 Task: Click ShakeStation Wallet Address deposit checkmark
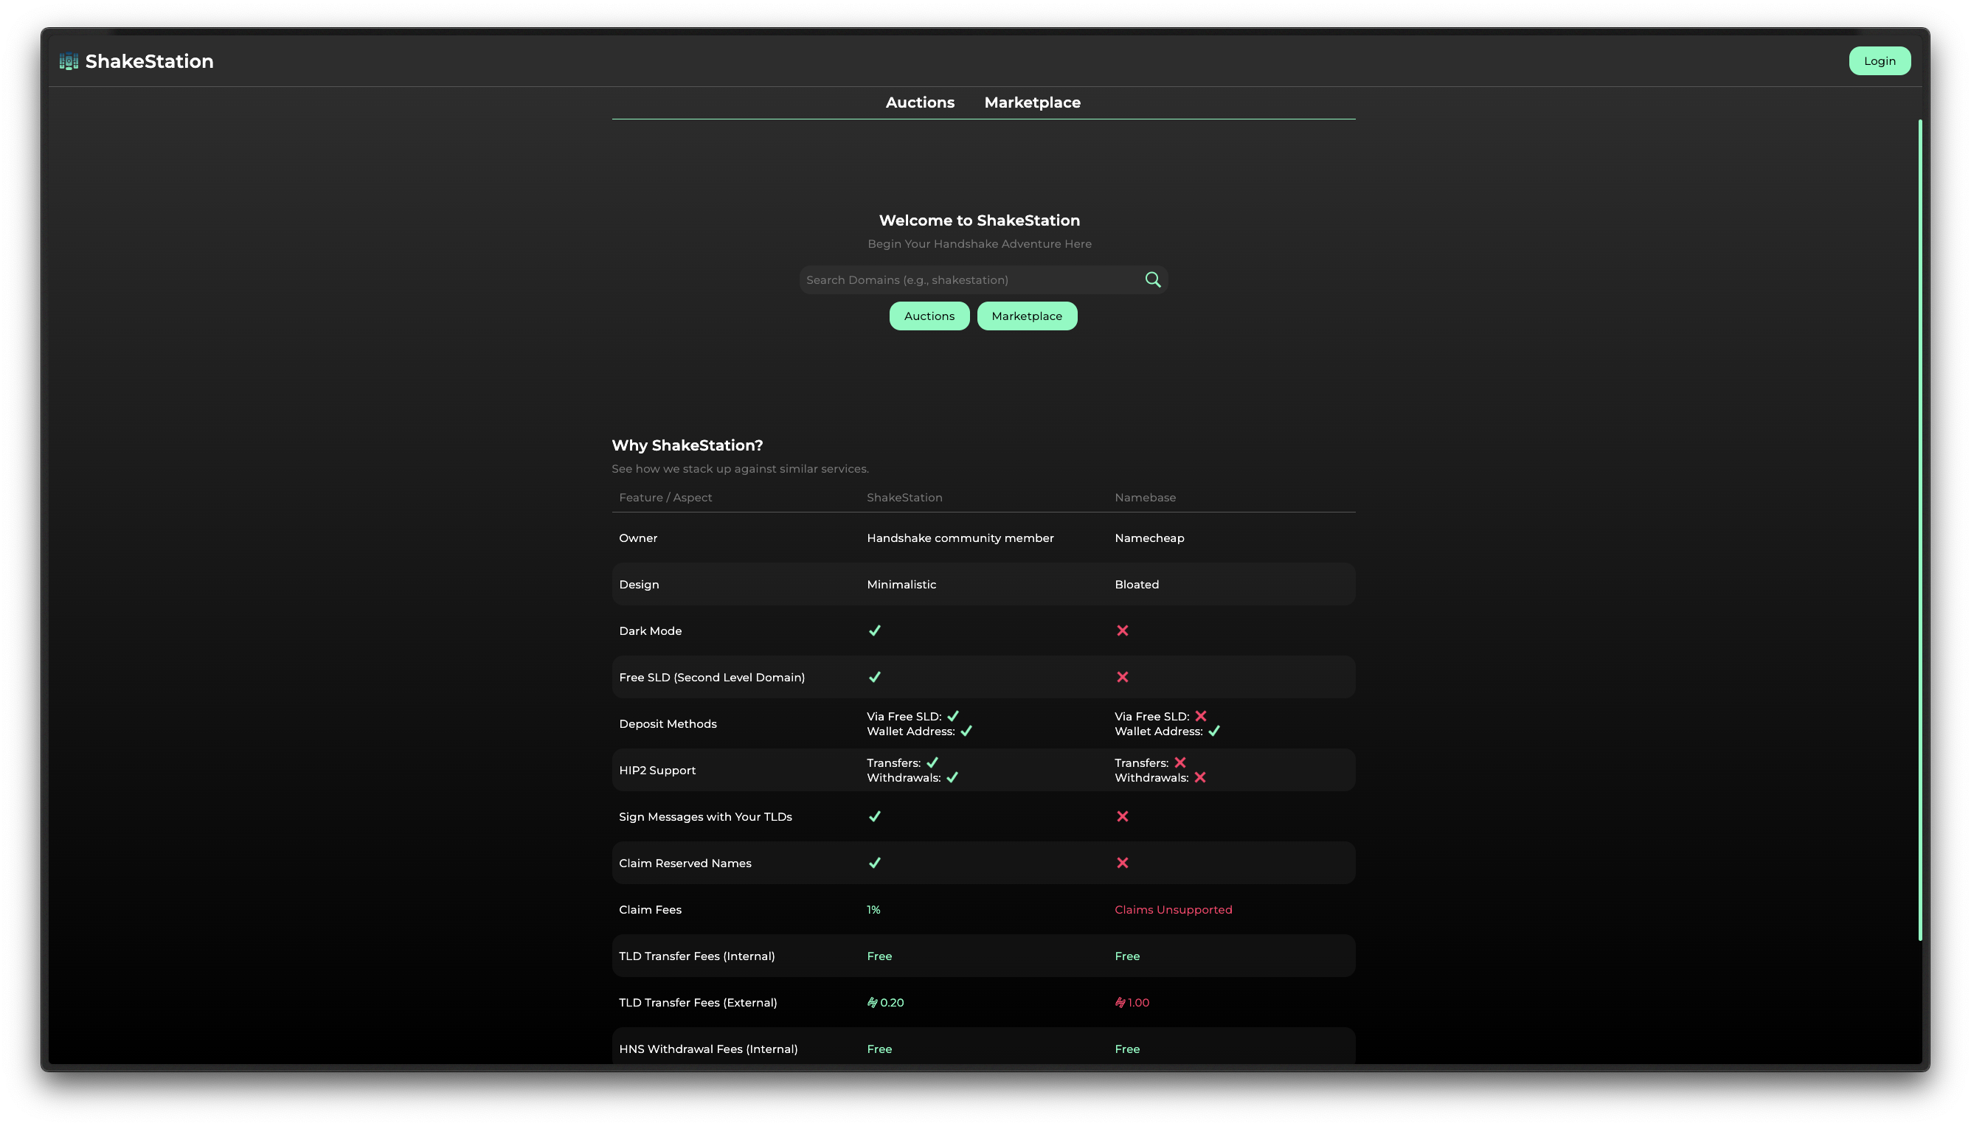[966, 731]
